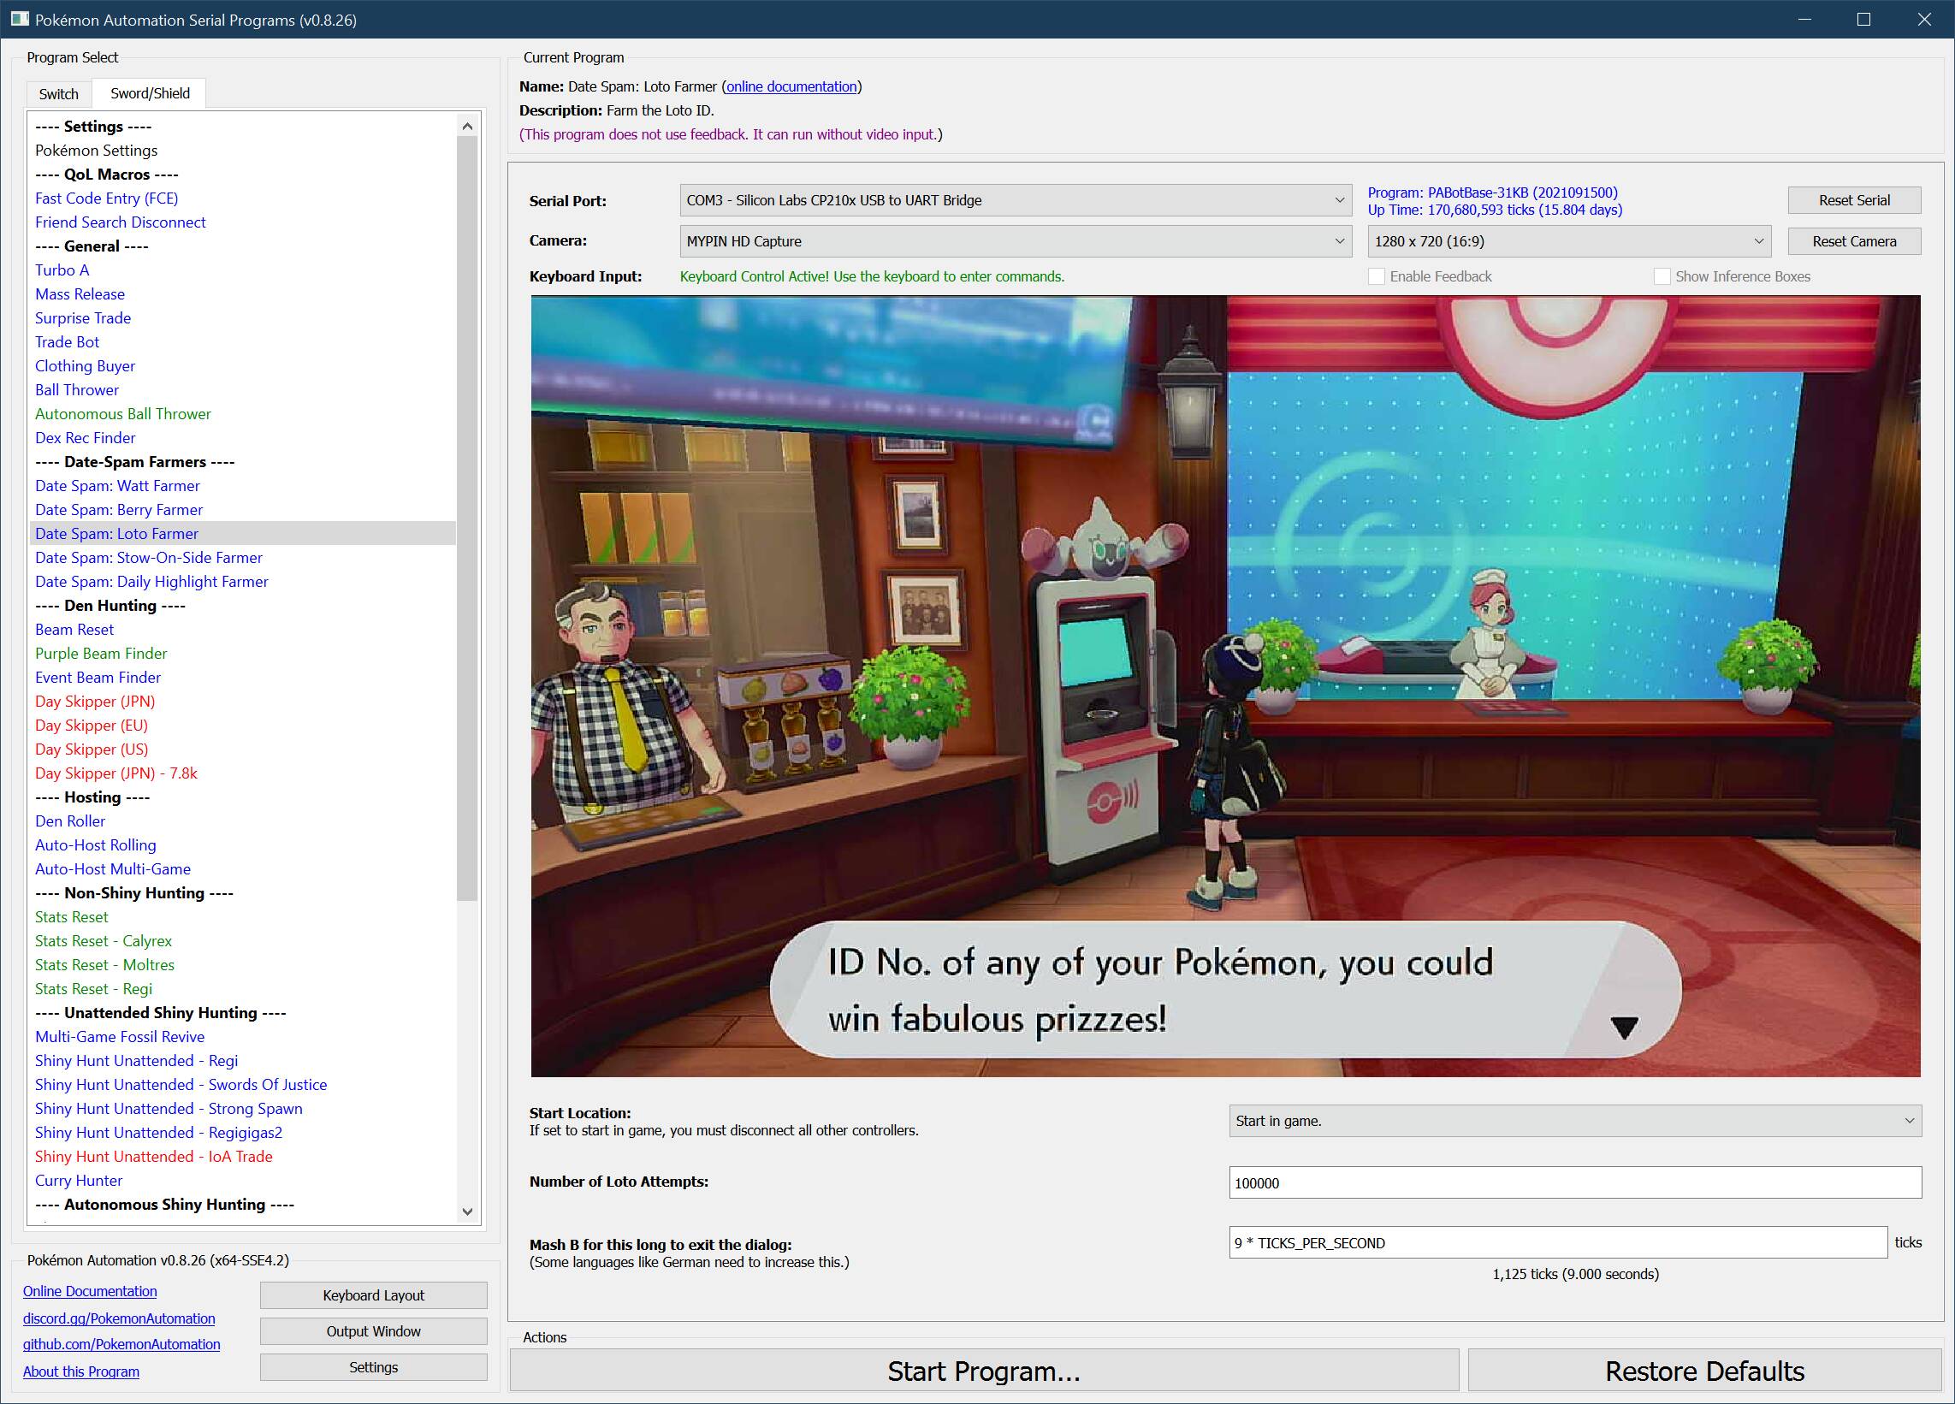Switch to the Switch tab
The height and width of the screenshot is (1404, 1955).
click(59, 94)
